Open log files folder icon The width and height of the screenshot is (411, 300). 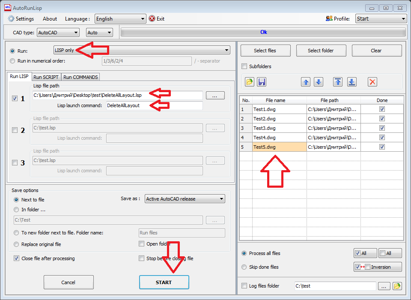tap(397, 286)
